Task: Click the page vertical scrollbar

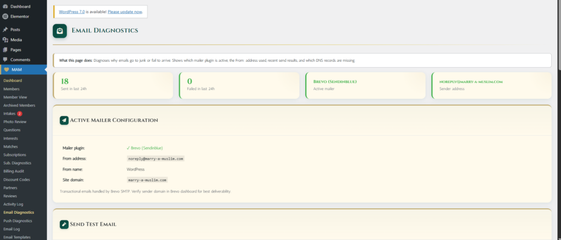Action: (559, 34)
